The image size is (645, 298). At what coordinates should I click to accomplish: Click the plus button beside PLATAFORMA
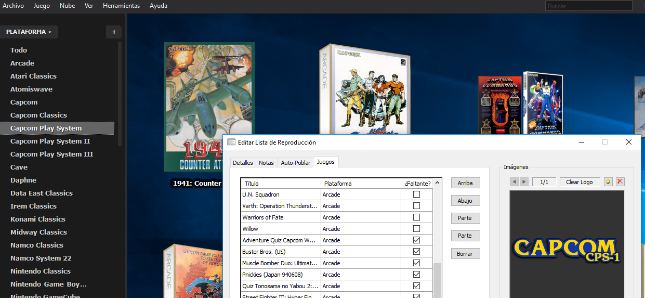coord(114,32)
